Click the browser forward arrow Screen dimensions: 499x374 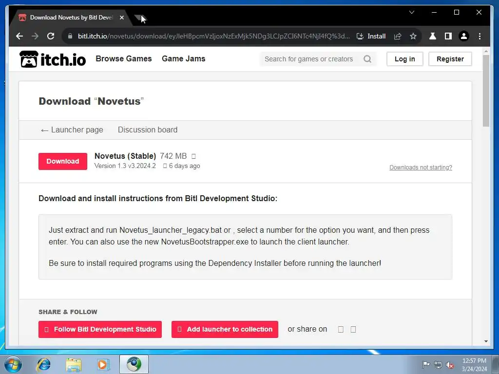click(35, 36)
